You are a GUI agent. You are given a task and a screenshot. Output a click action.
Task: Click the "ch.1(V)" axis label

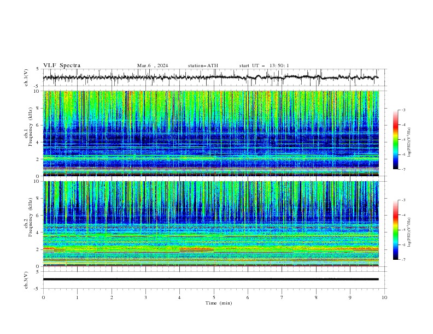[x=26, y=77]
